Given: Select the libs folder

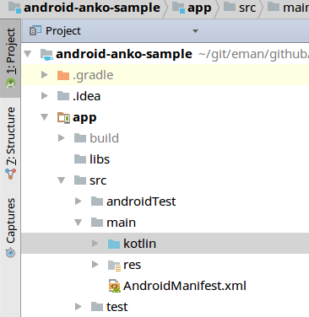Looking at the screenshot, I should click(92, 159).
